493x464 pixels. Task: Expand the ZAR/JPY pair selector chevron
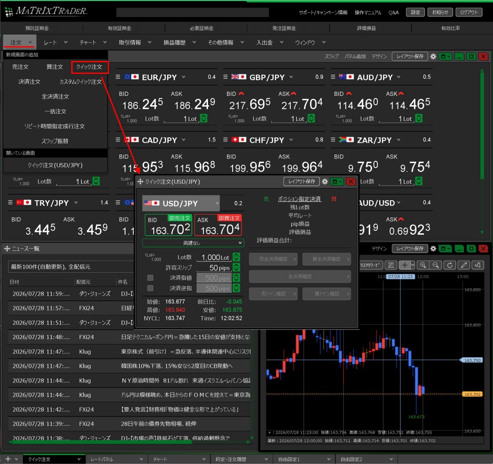coord(399,140)
